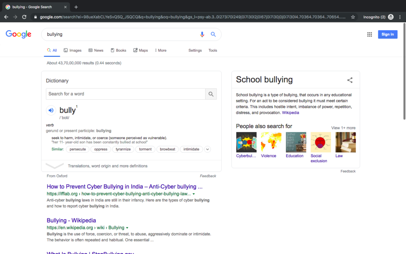The width and height of the screenshot is (406, 254).
Task: Open the Violence thumbnail image
Action: click(x=271, y=142)
